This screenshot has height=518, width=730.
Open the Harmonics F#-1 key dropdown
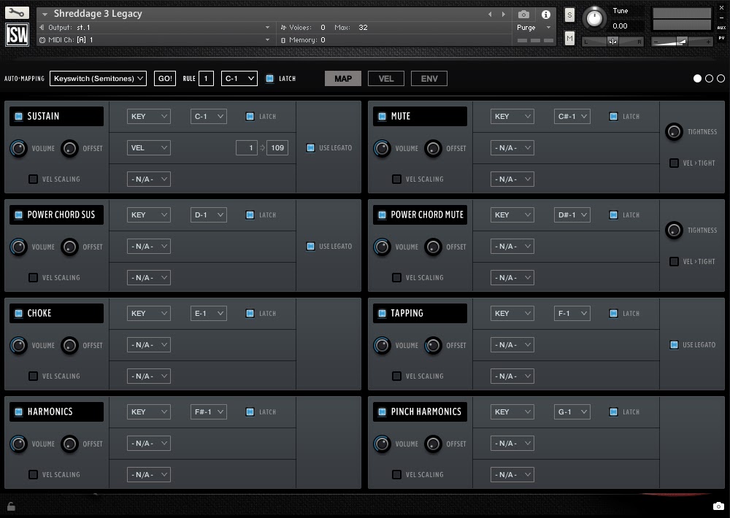click(x=209, y=412)
